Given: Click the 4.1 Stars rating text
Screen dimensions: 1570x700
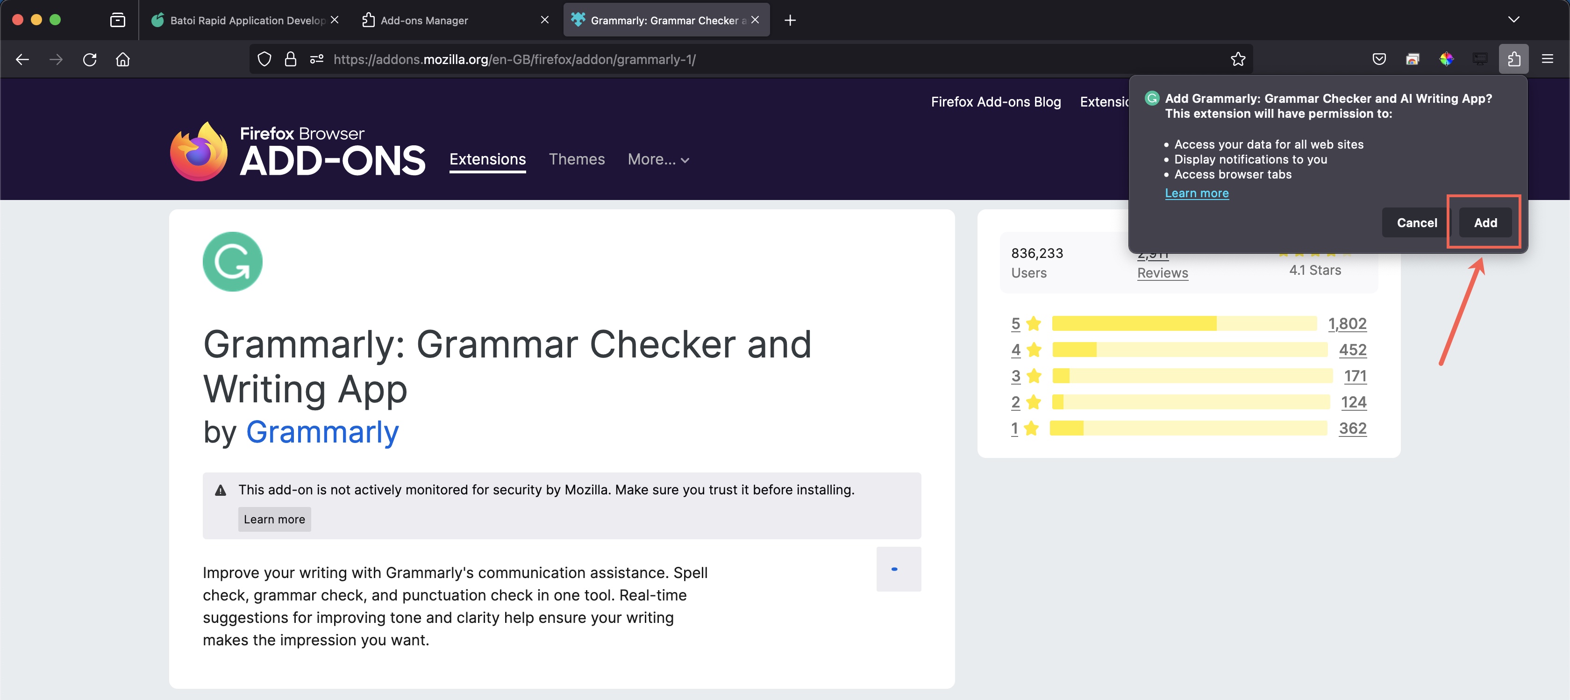Looking at the screenshot, I should click(1314, 270).
